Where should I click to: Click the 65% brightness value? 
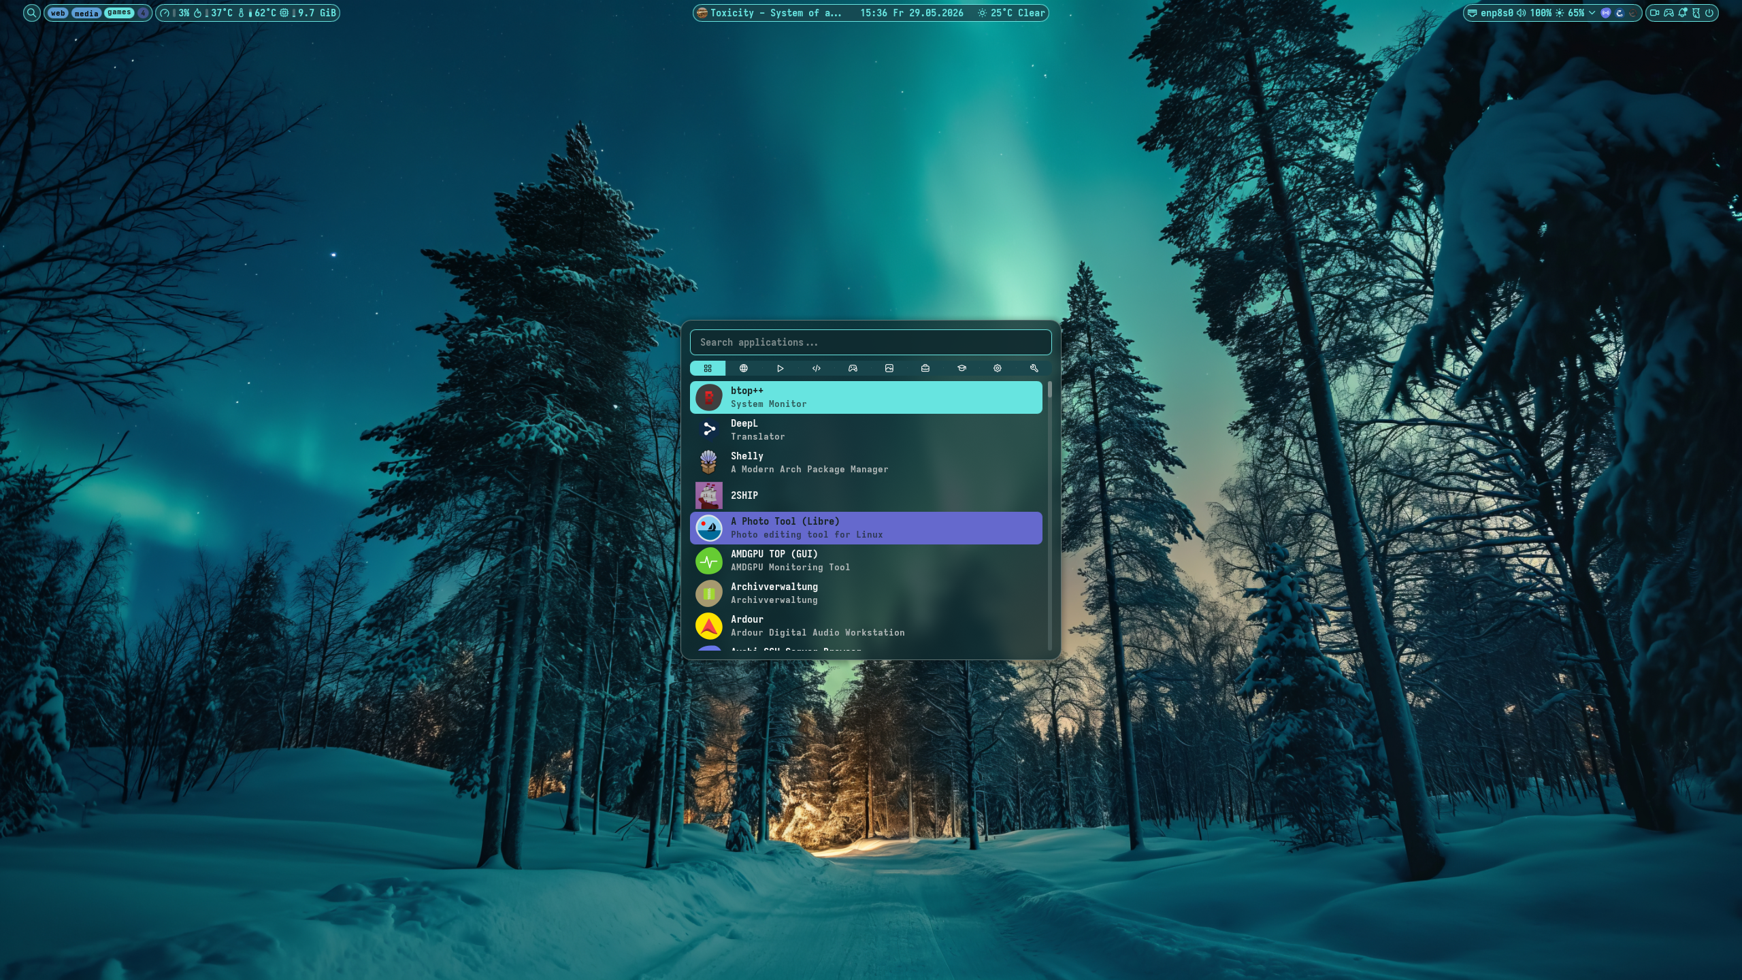coord(1576,13)
